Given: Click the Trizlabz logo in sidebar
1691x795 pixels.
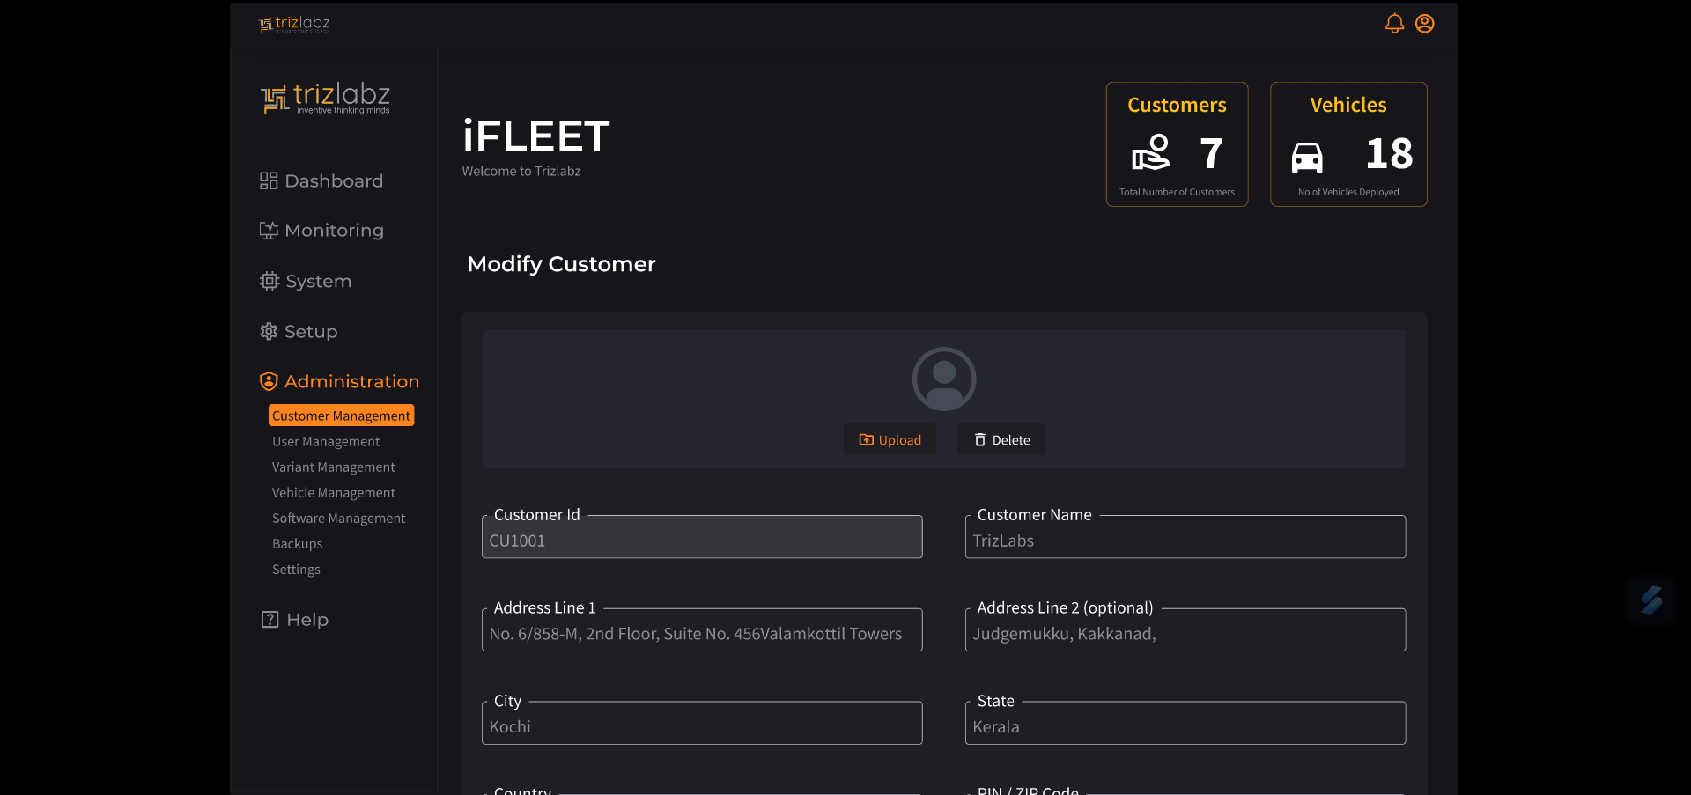Looking at the screenshot, I should click(x=325, y=98).
